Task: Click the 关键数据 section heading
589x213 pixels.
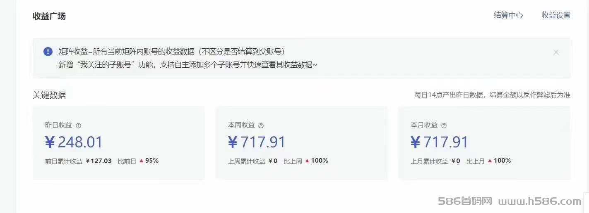Action: click(x=49, y=95)
